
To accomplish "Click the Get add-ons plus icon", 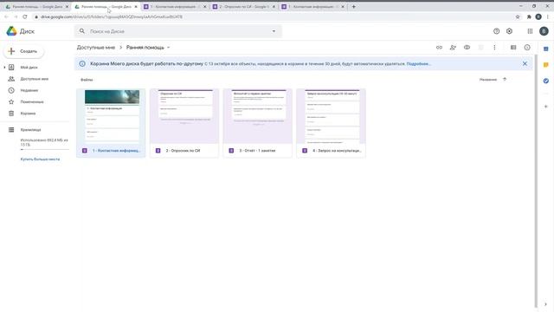I will click(x=546, y=107).
